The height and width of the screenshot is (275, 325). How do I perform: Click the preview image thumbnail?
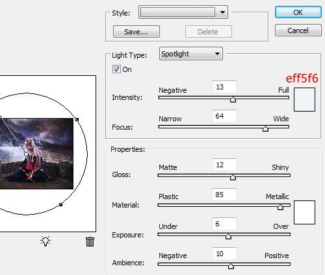[x=36, y=154]
